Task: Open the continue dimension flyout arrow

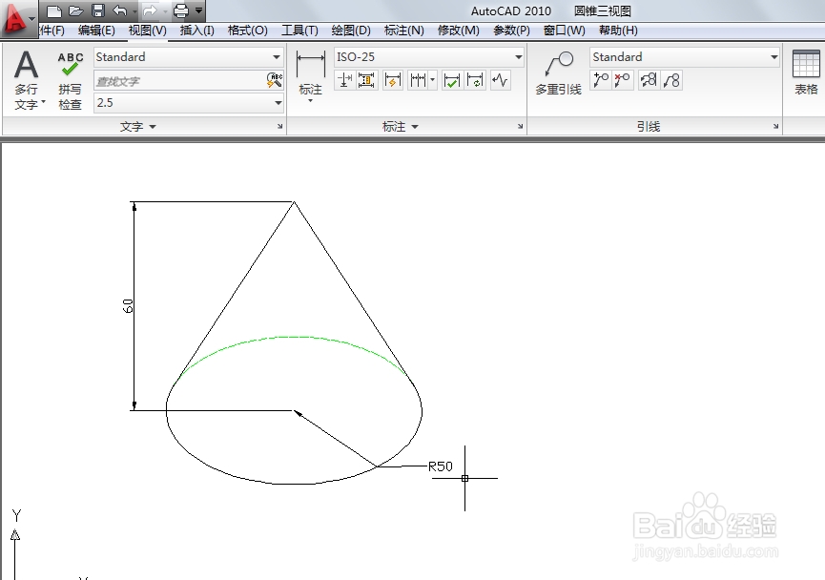Action: pyautogui.click(x=432, y=80)
